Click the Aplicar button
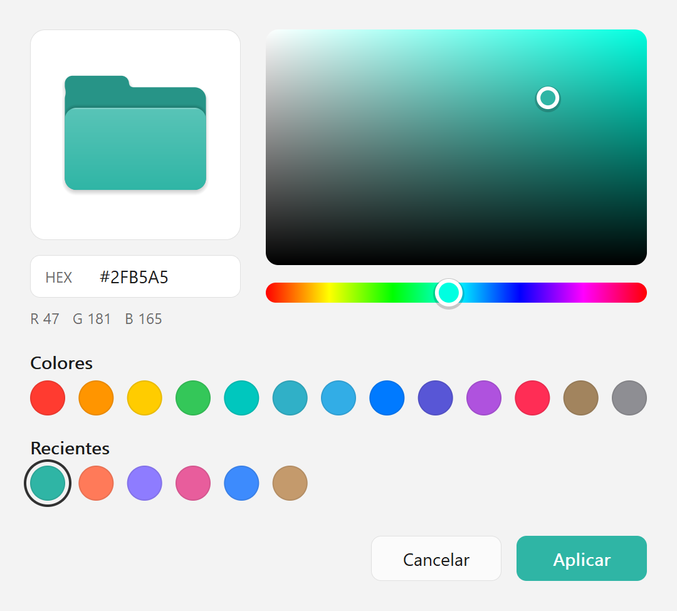The width and height of the screenshot is (677, 611). (x=582, y=558)
